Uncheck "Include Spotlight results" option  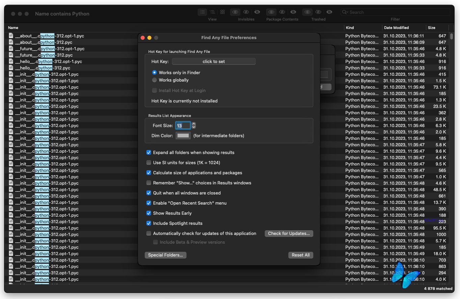(149, 223)
